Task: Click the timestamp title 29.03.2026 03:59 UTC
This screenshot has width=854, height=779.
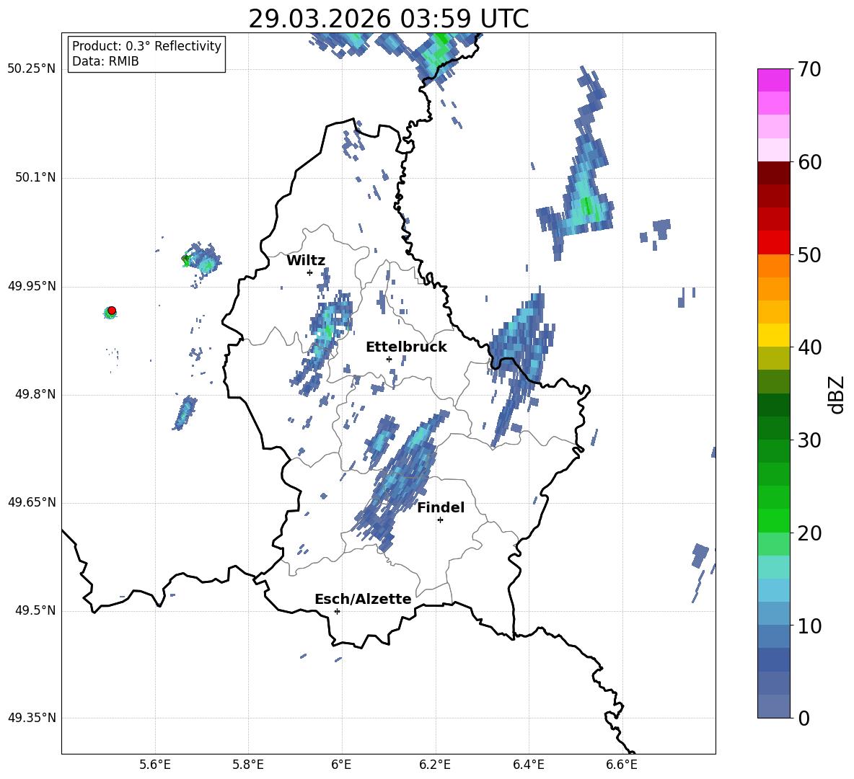Action: (388, 19)
